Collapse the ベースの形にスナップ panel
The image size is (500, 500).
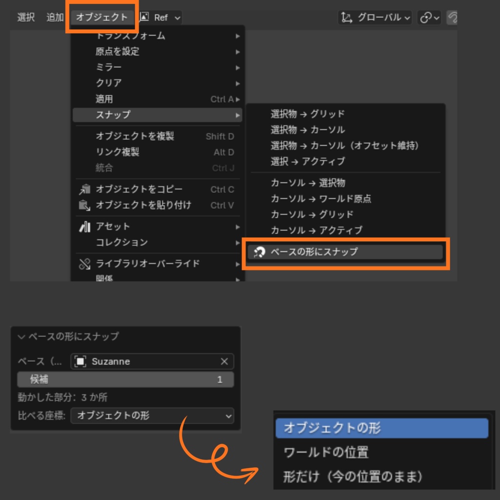pyautogui.click(x=21, y=337)
